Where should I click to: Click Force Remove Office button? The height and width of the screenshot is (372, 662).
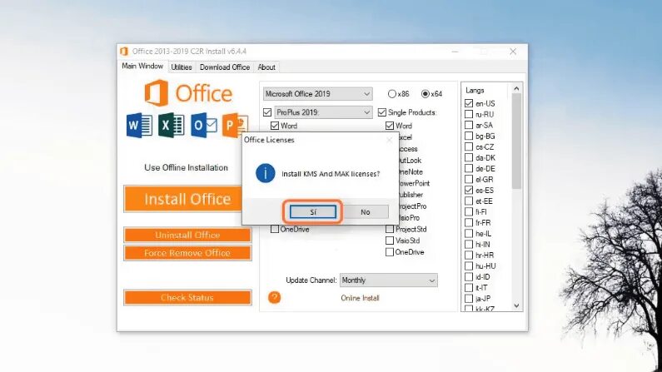(x=187, y=253)
